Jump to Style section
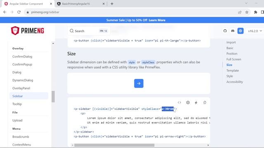This screenshot has width=264, height=148. coord(230,76)
